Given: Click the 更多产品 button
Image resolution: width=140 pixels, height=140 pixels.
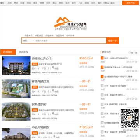Looking at the screenshot, I should point(131,3).
